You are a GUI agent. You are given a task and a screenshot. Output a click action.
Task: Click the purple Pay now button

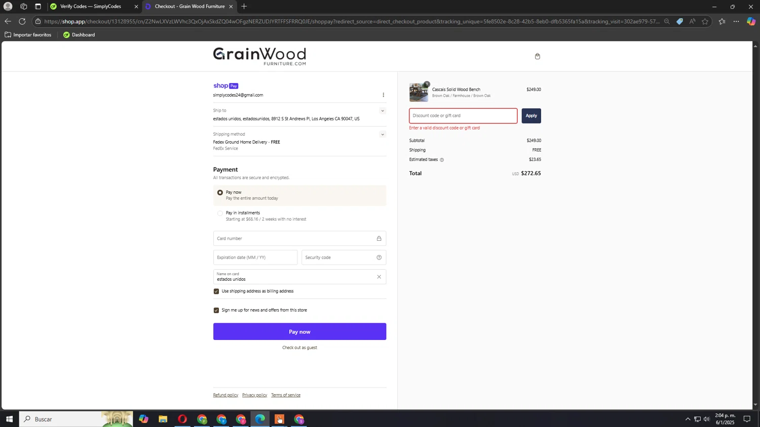(x=299, y=332)
